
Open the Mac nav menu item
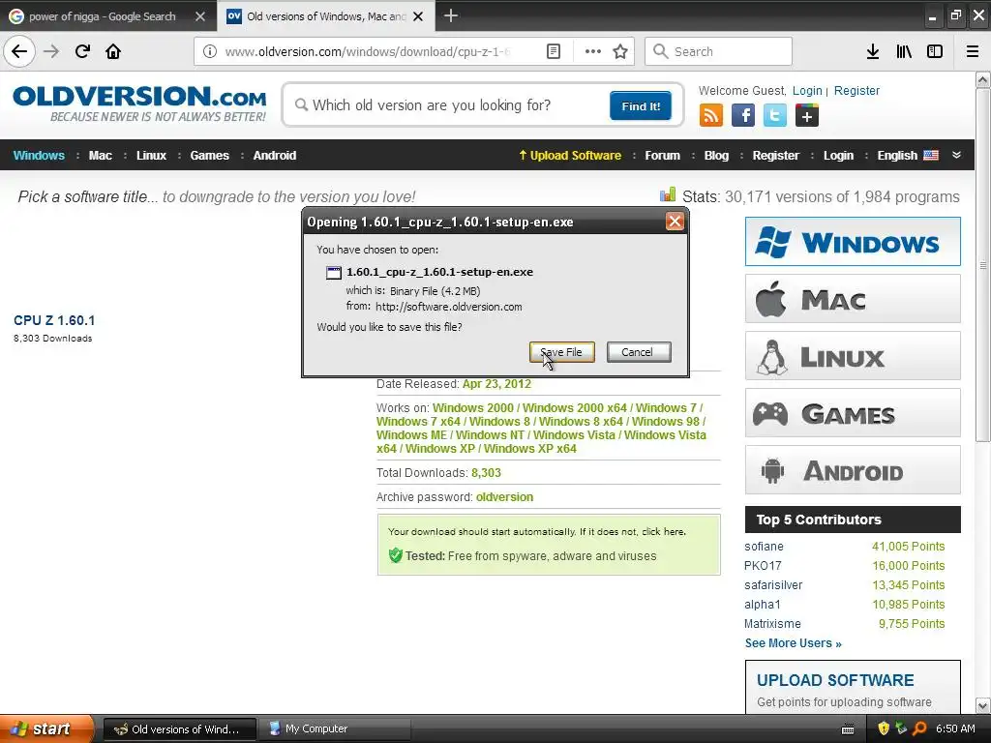(x=101, y=156)
